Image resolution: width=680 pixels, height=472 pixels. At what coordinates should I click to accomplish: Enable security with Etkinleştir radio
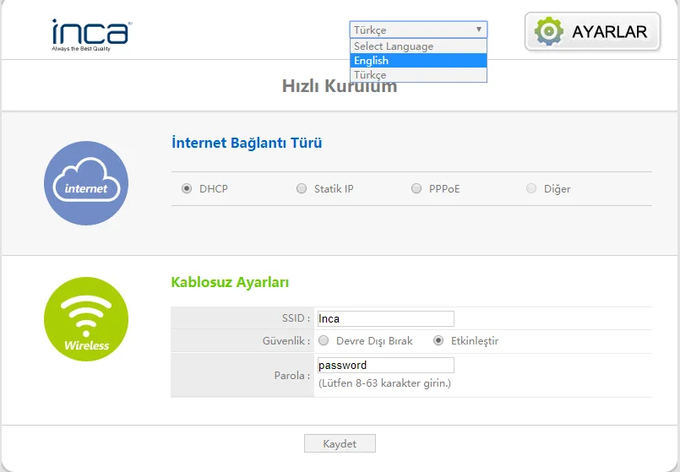click(438, 340)
